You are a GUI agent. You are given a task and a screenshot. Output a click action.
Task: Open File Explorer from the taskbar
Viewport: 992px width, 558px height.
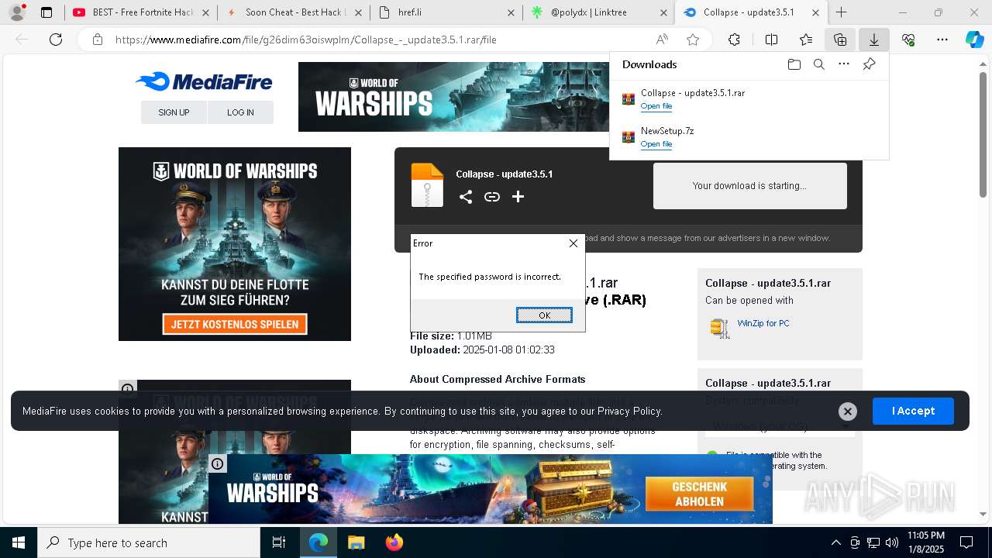(356, 542)
